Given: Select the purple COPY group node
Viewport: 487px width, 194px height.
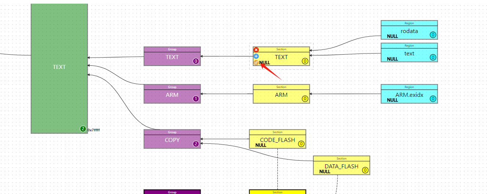Looking at the screenshot, I should [x=172, y=140].
